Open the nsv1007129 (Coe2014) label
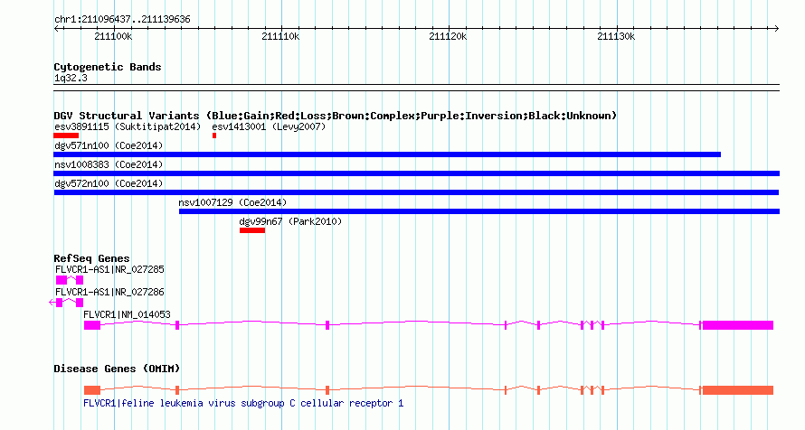805x430 pixels. coord(232,202)
